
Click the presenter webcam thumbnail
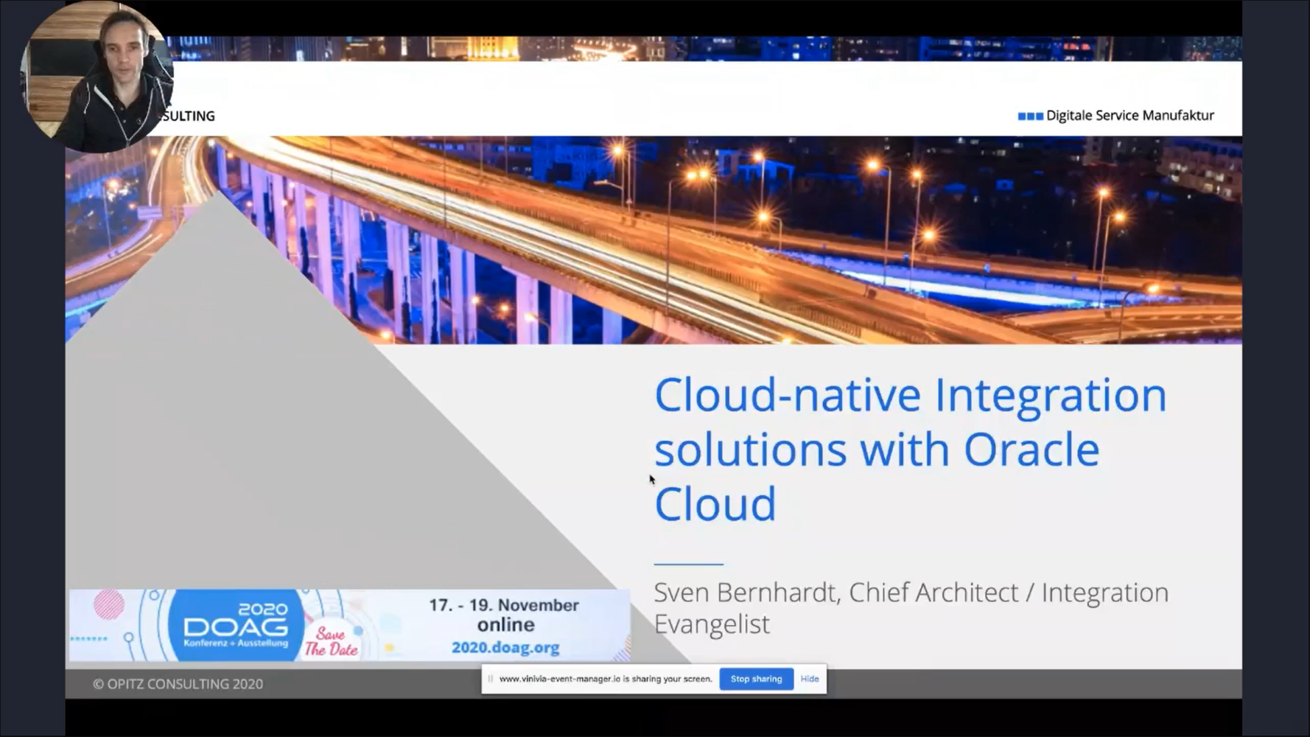pos(96,77)
